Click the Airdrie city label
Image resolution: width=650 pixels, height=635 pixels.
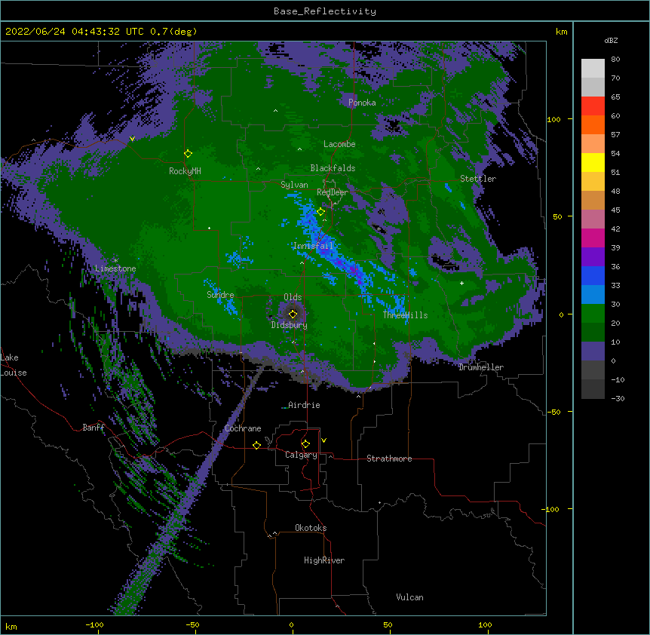[304, 405]
